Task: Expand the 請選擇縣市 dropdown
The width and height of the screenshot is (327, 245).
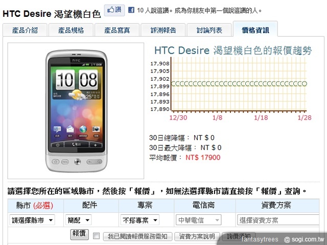Action: (34, 220)
